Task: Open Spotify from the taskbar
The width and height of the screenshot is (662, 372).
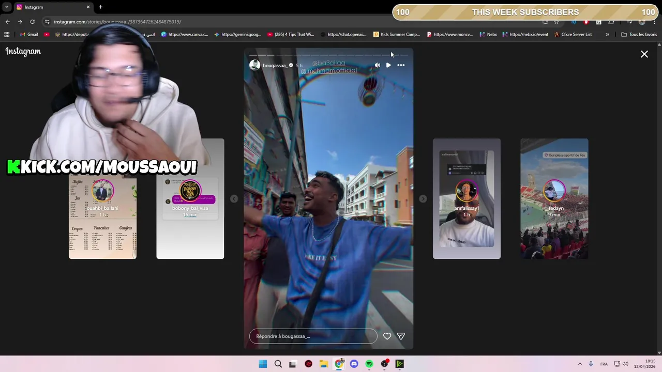Action: (369, 364)
